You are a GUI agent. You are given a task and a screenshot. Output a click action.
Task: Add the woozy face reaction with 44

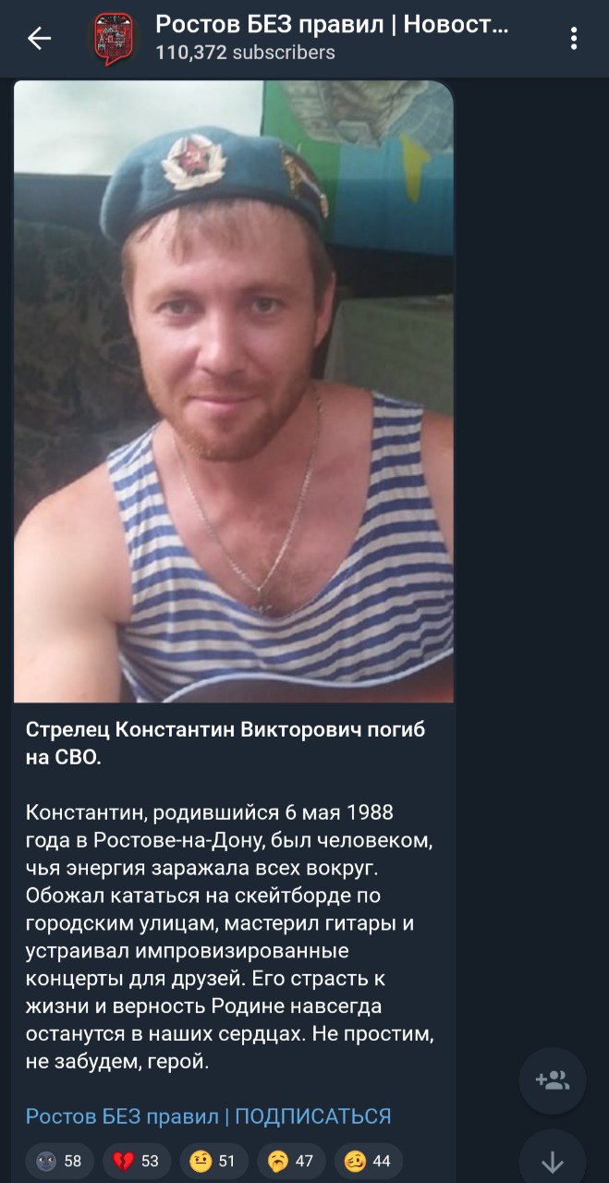[369, 1161]
